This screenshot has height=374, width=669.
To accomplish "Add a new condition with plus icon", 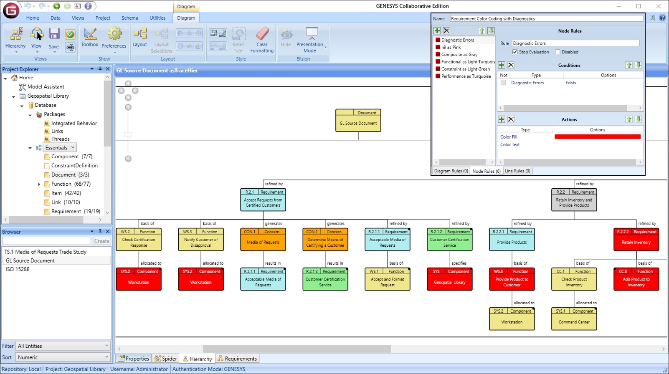I will click(x=502, y=65).
